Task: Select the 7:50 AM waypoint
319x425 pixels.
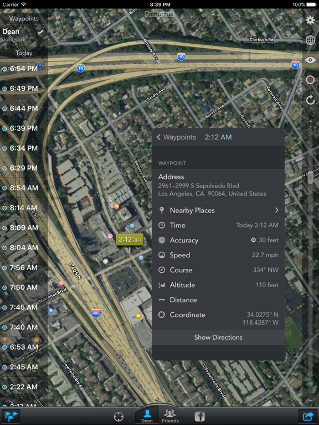Action: tap(24, 287)
